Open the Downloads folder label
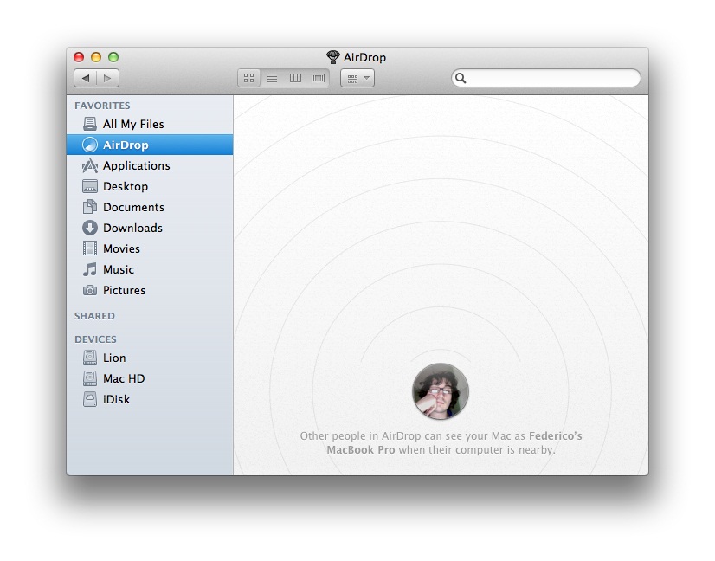 pos(132,228)
